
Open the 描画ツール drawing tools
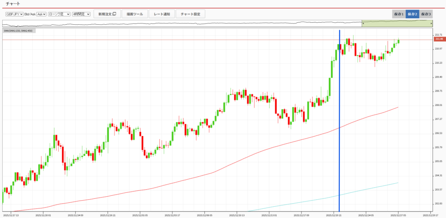(135, 14)
